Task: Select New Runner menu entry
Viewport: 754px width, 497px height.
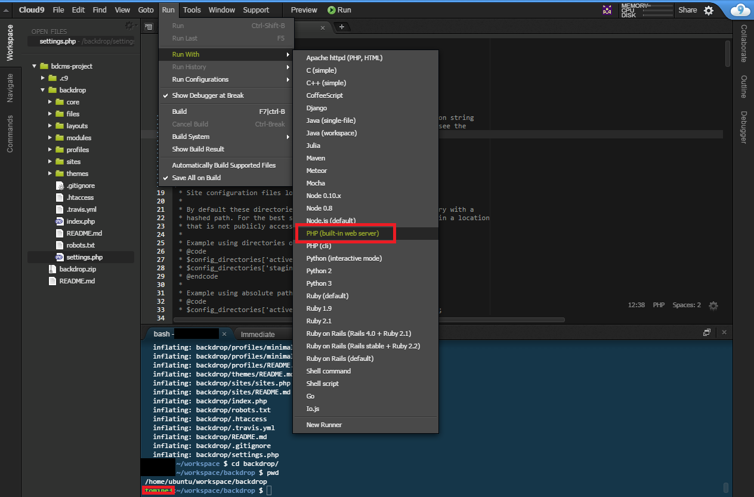Action: 366,425
